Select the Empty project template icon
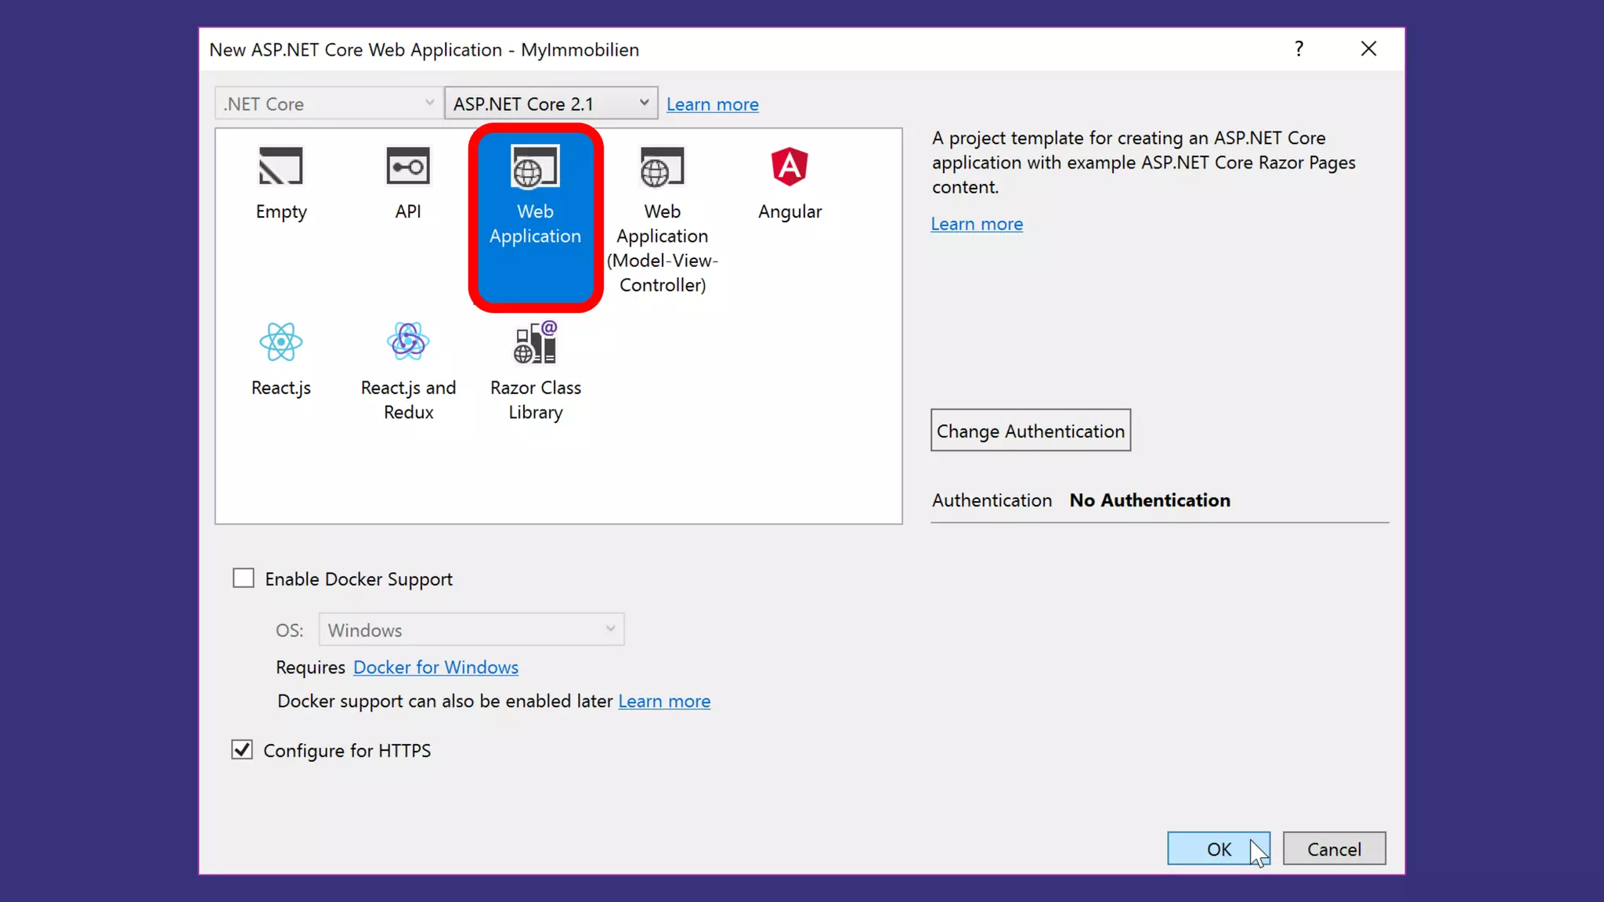1604x902 pixels. (x=280, y=166)
